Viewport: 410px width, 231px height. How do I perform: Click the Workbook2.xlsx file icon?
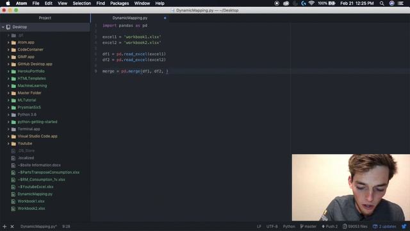(13, 209)
